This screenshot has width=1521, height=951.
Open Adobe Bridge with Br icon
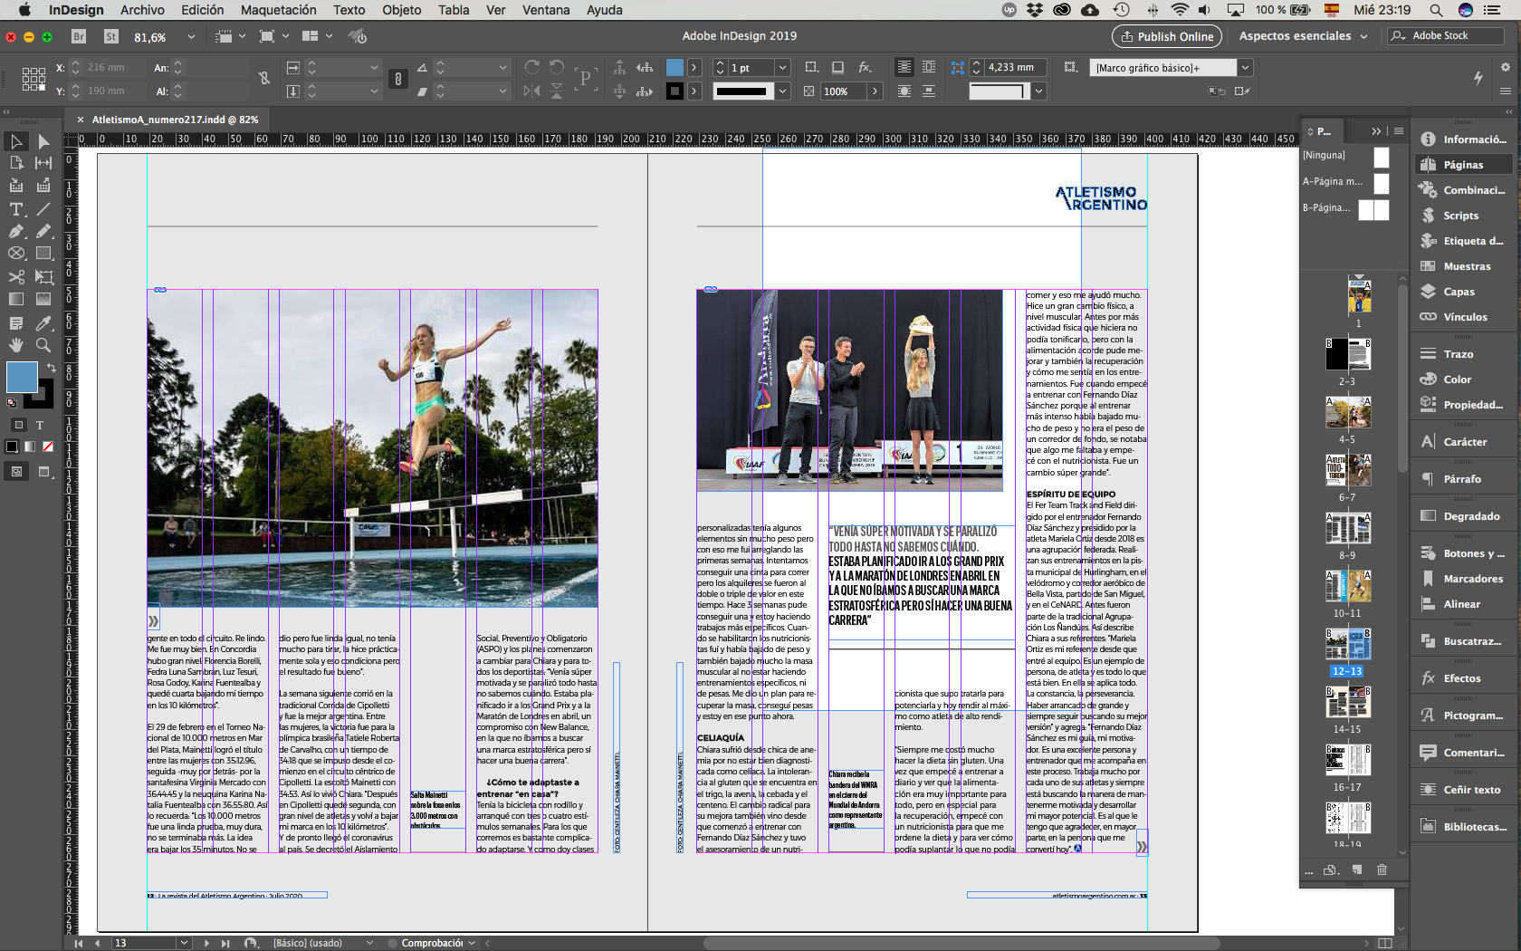(79, 36)
